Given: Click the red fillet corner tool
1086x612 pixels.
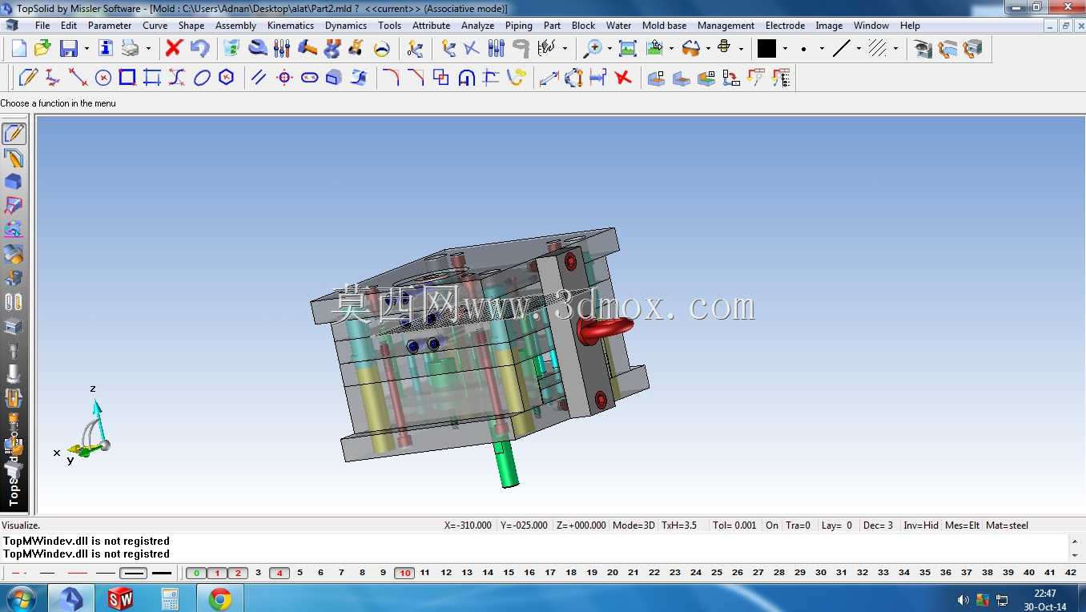Looking at the screenshot, I should [391, 78].
